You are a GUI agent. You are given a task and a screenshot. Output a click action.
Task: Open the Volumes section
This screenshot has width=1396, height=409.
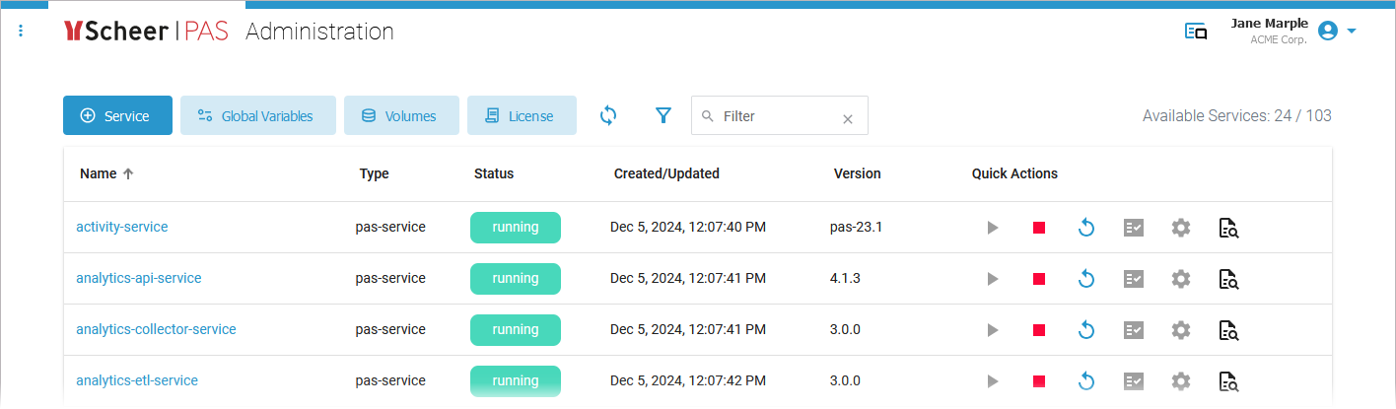(401, 115)
